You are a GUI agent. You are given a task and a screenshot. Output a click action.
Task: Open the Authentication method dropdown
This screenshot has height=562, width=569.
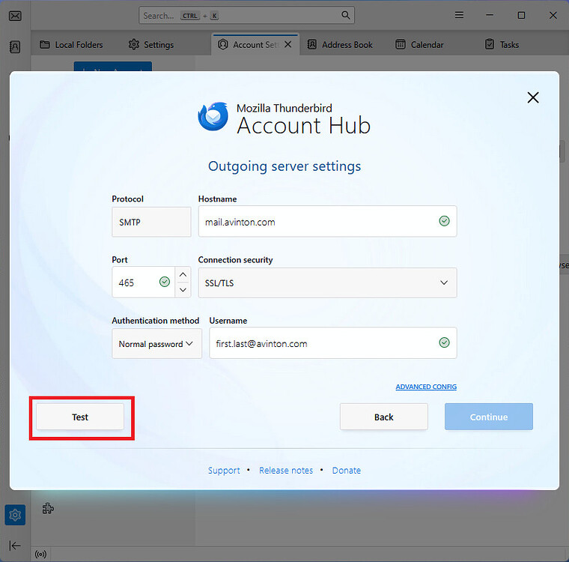(156, 344)
